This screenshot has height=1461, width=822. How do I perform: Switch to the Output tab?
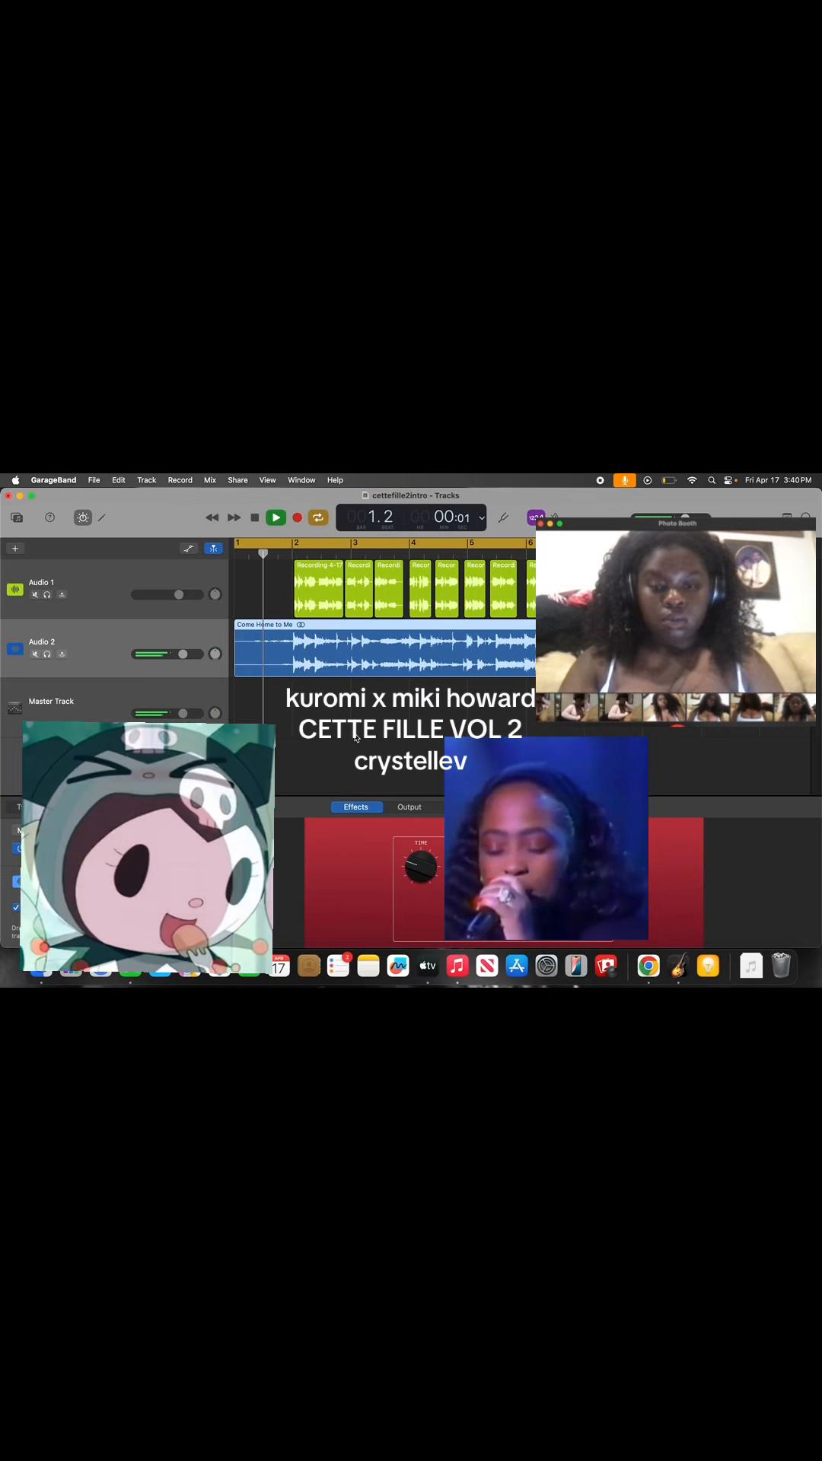pyautogui.click(x=409, y=807)
